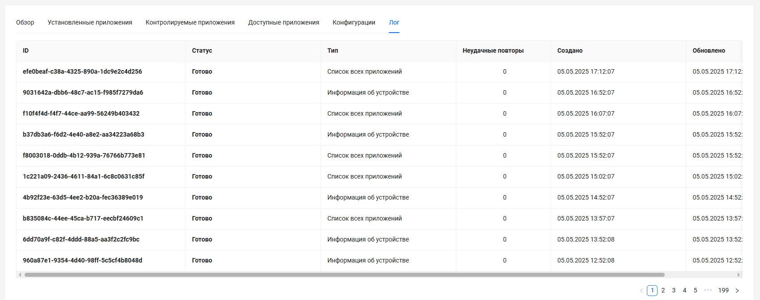The width and height of the screenshot is (760, 300).
Task: Jump ahead via pagination ellipsis
Action: (x=708, y=290)
